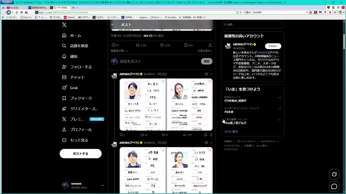Open 話題を検索 (Explore) in the sidebar
This screenshot has width=346, height=194.
click(x=75, y=46)
